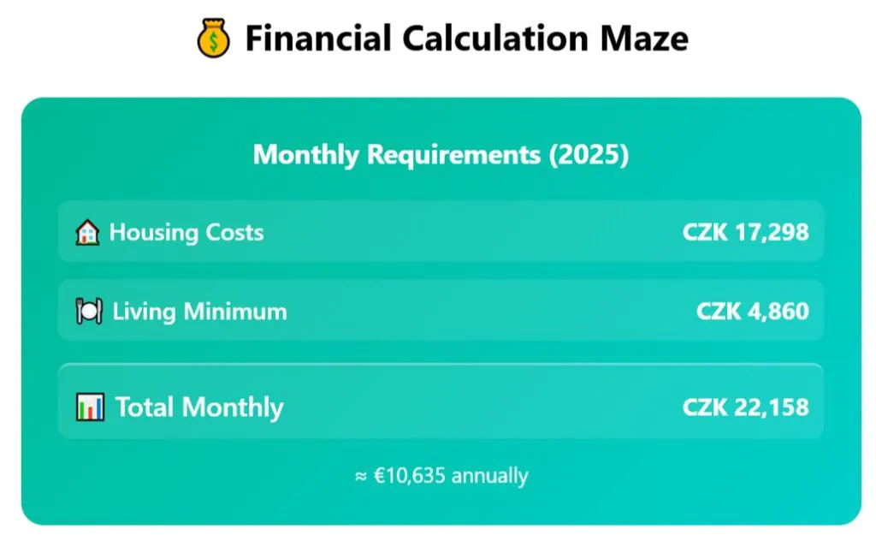Image resolution: width=876 pixels, height=541 pixels.
Task: Click the CZK 4,860 amount
Action: coord(752,312)
